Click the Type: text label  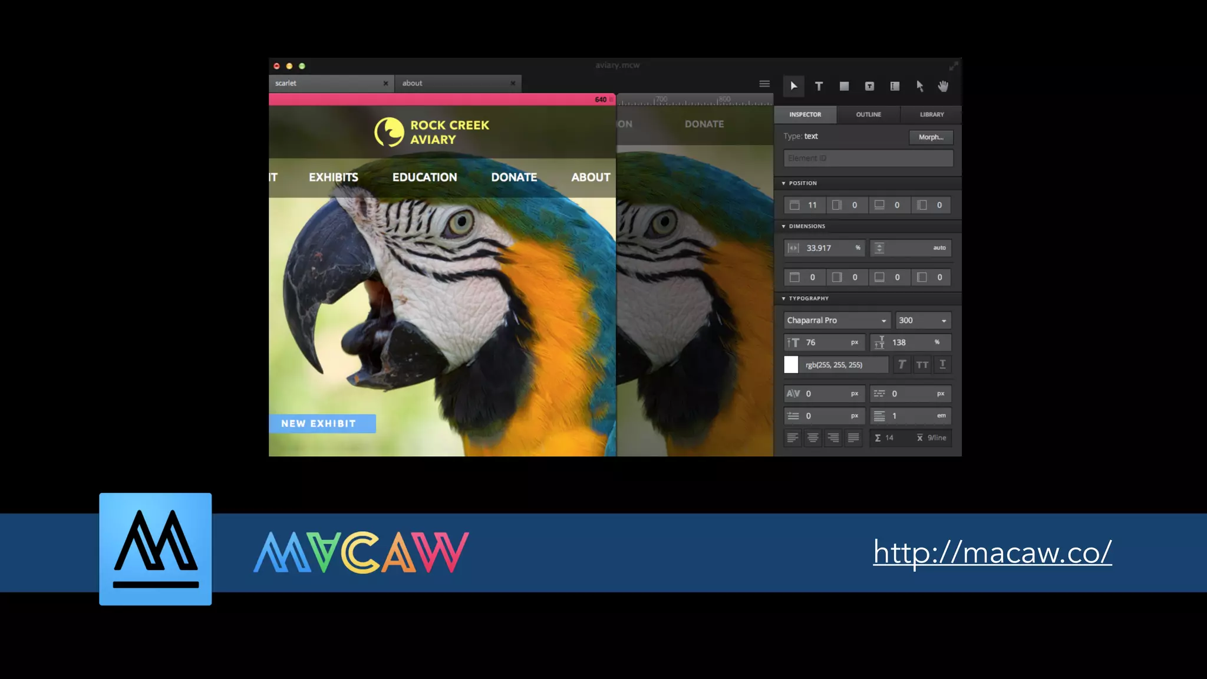pos(800,136)
